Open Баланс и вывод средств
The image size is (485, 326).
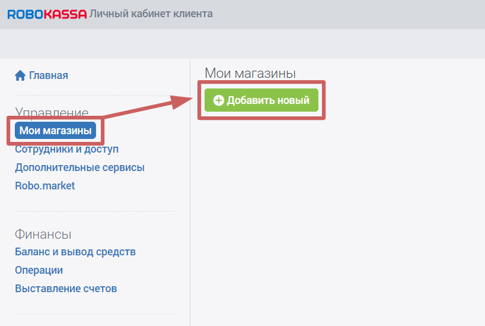[75, 252]
